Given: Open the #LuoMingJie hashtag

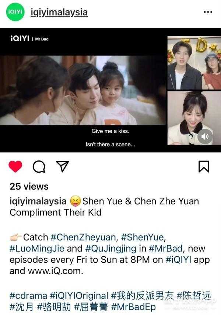Looking at the screenshot, I should [x=37, y=249].
